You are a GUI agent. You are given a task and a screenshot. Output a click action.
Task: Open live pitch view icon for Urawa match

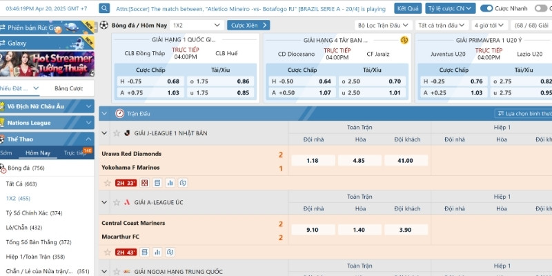pyautogui.click(x=145, y=183)
